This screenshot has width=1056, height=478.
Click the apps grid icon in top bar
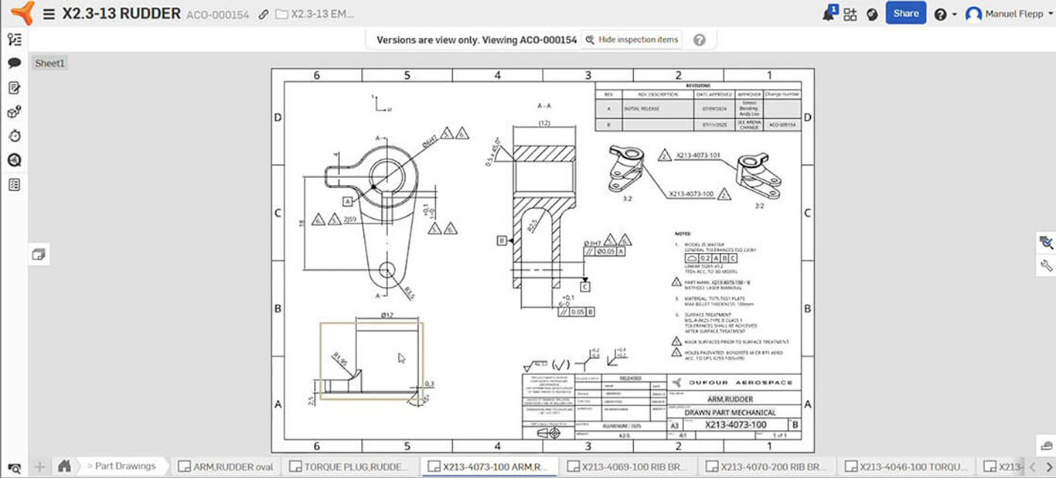pos(849,12)
